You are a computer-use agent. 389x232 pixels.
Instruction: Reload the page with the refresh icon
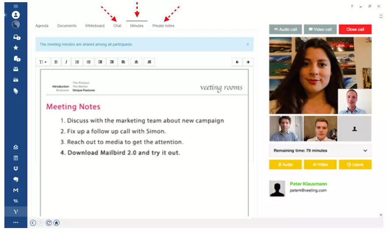pyautogui.click(x=49, y=223)
